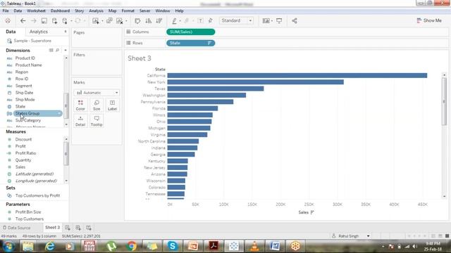This screenshot has height=253, width=451.
Task: Open the Dimensions pane dropdown arrow
Action: (x=66, y=51)
